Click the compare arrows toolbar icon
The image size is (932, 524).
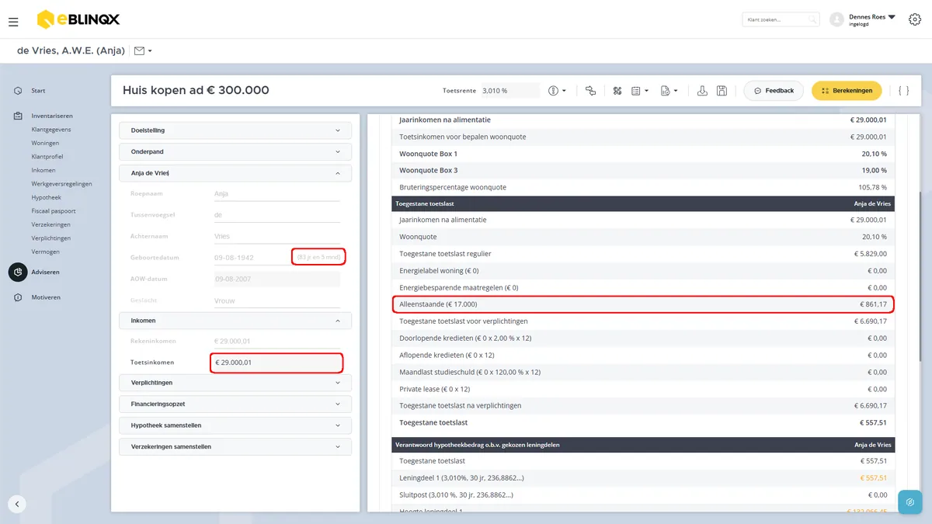(590, 91)
